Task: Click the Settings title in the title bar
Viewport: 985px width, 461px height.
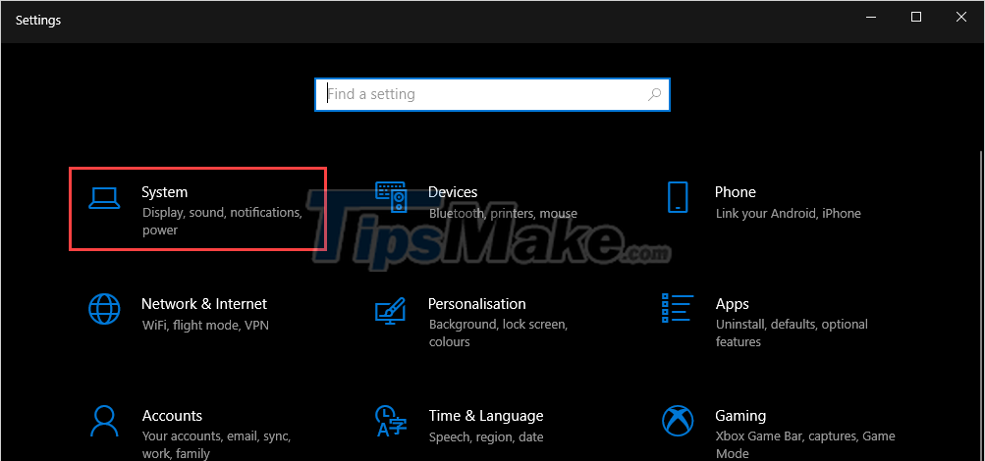Action: (38, 20)
